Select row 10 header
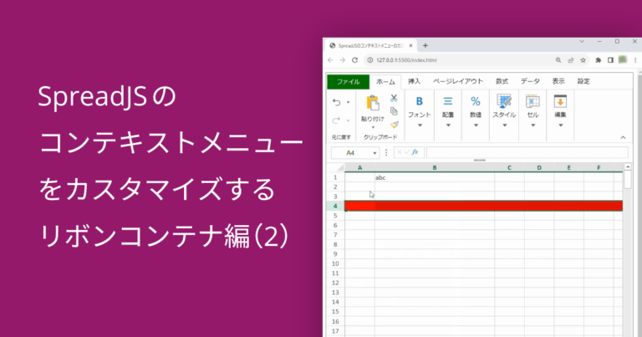 (x=335, y=263)
